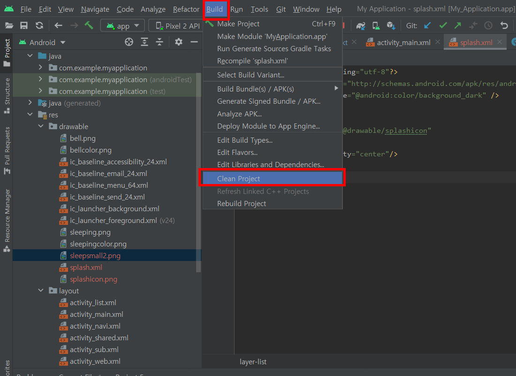Select Clean Project from Build menu
The width and height of the screenshot is (516, 376).
(x=273, y=178)
